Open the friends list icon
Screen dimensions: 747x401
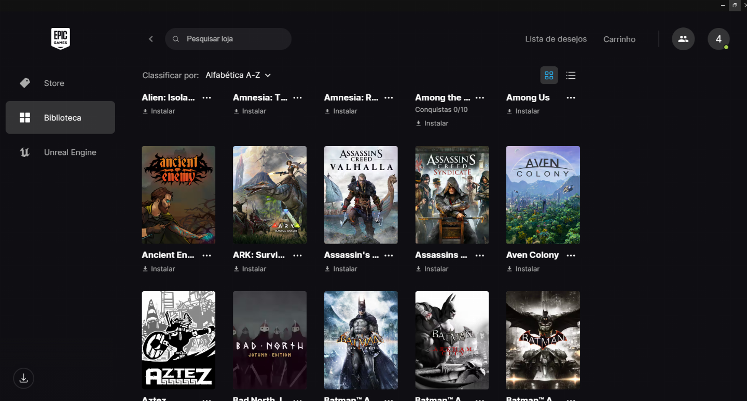click(x=683, y=39)
